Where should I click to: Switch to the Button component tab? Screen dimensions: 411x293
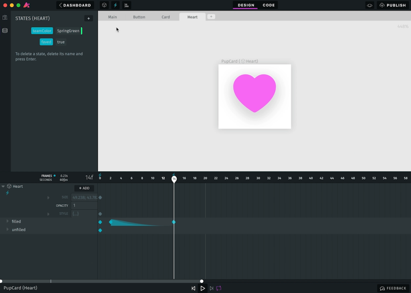(x=139, y=17)
